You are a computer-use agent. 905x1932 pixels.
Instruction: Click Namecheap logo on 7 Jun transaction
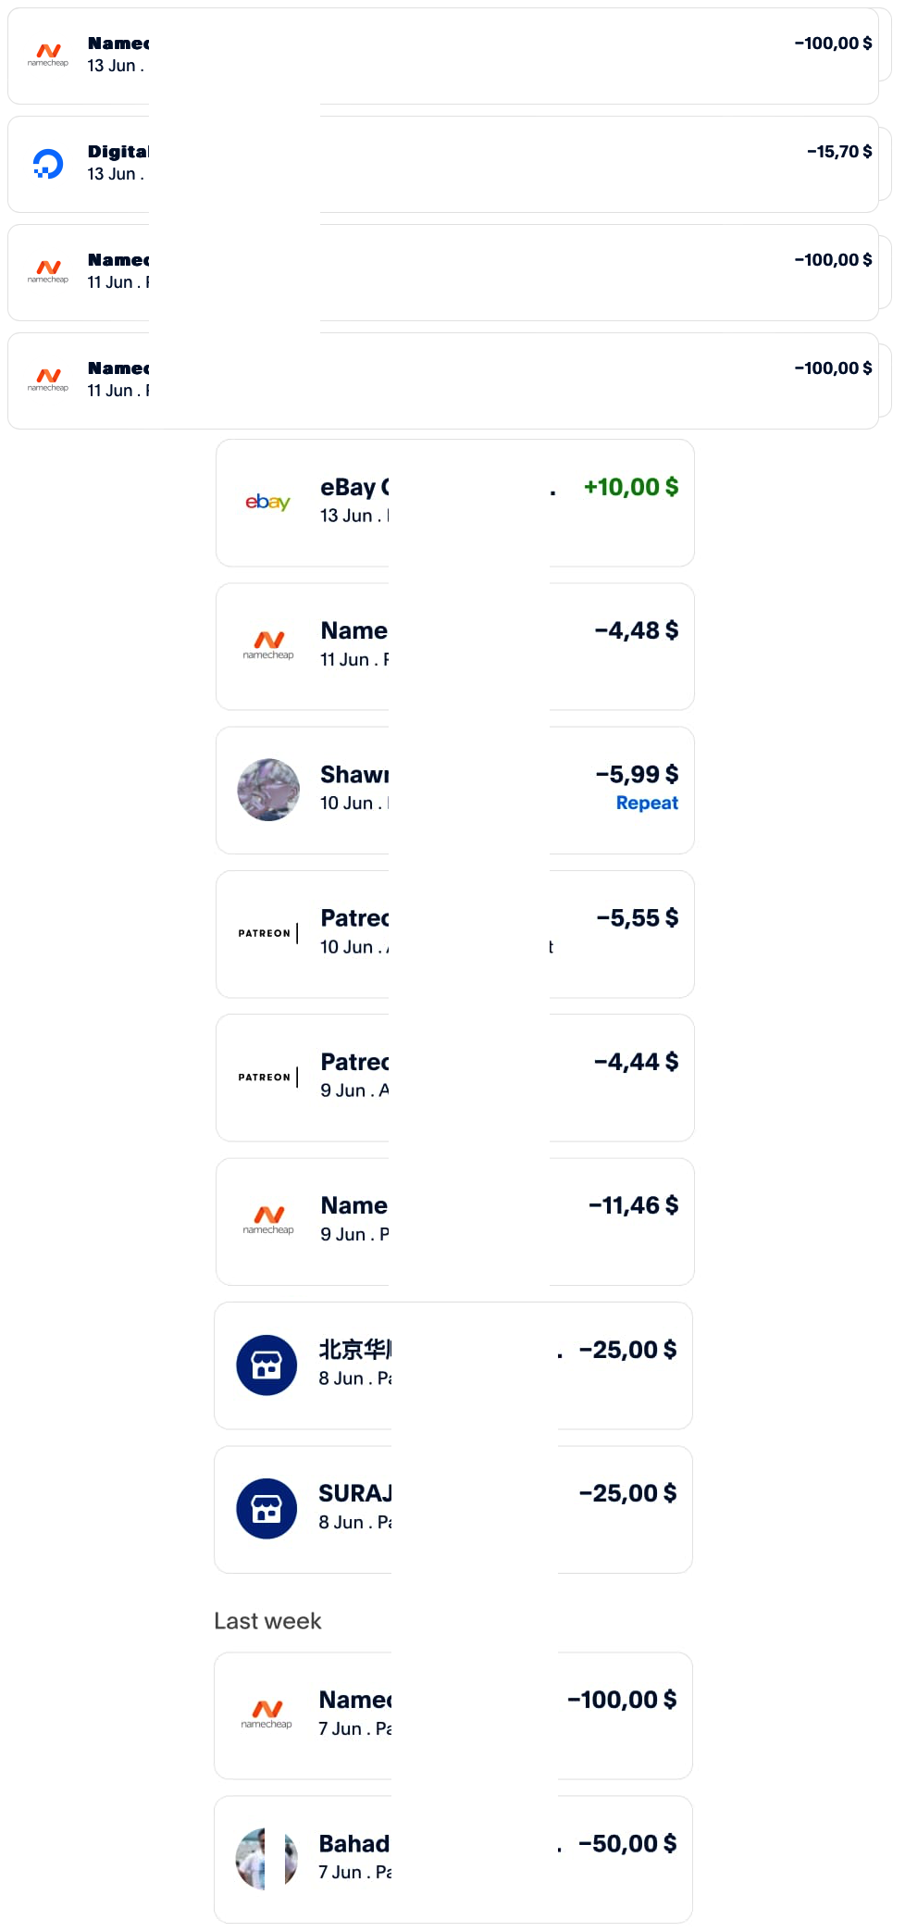(267, 1714)
